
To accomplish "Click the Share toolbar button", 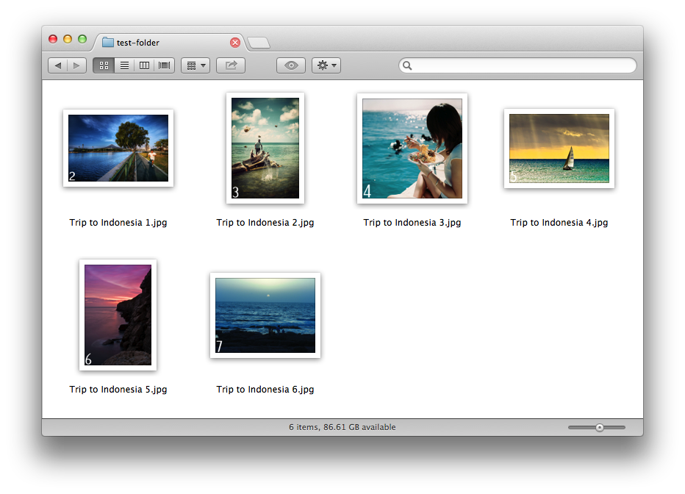I will point(231,65).
